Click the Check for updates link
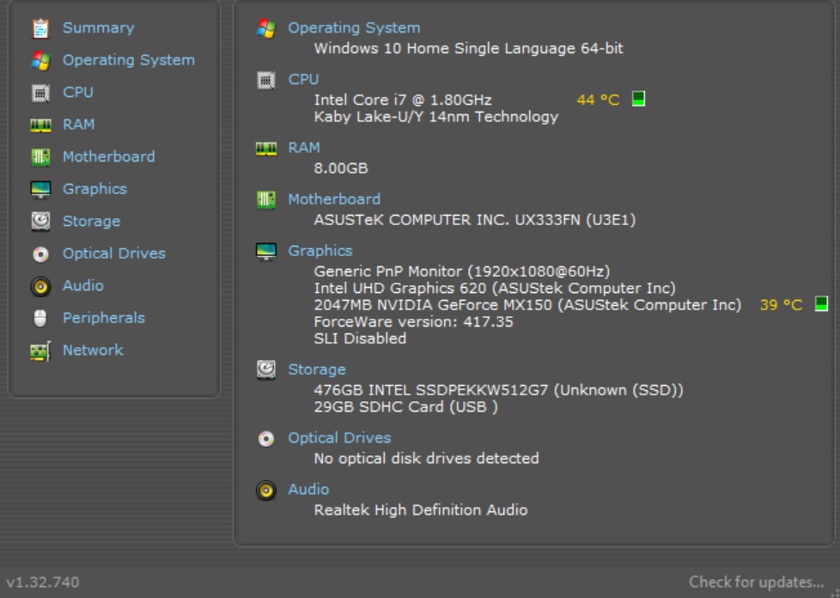Image resolution: width=840 pixels, height=598 pixels. click(756, 582)
